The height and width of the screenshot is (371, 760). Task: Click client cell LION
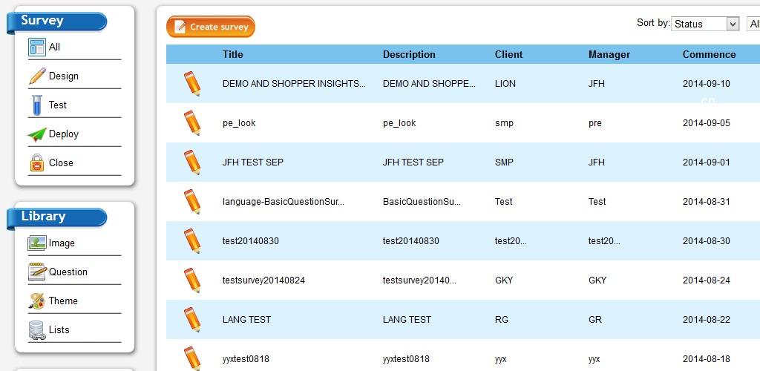point(505,83)
